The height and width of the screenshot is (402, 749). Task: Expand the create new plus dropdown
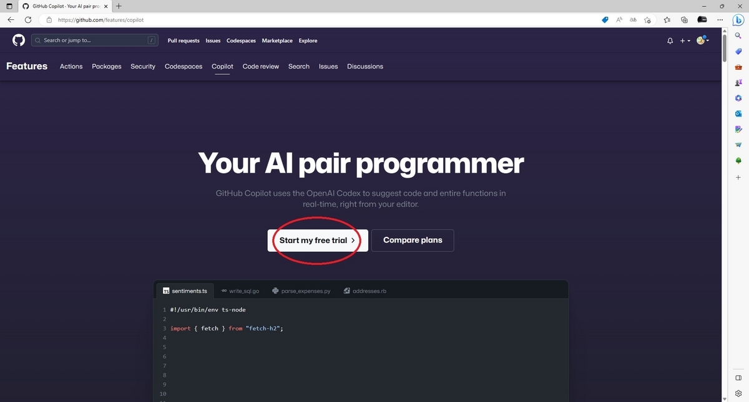click(685, 41)
